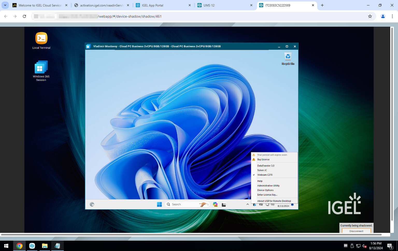Open the Copilot preview taskbar icon
The height and width of the screenshot is (251, 398).
[215, 204]
